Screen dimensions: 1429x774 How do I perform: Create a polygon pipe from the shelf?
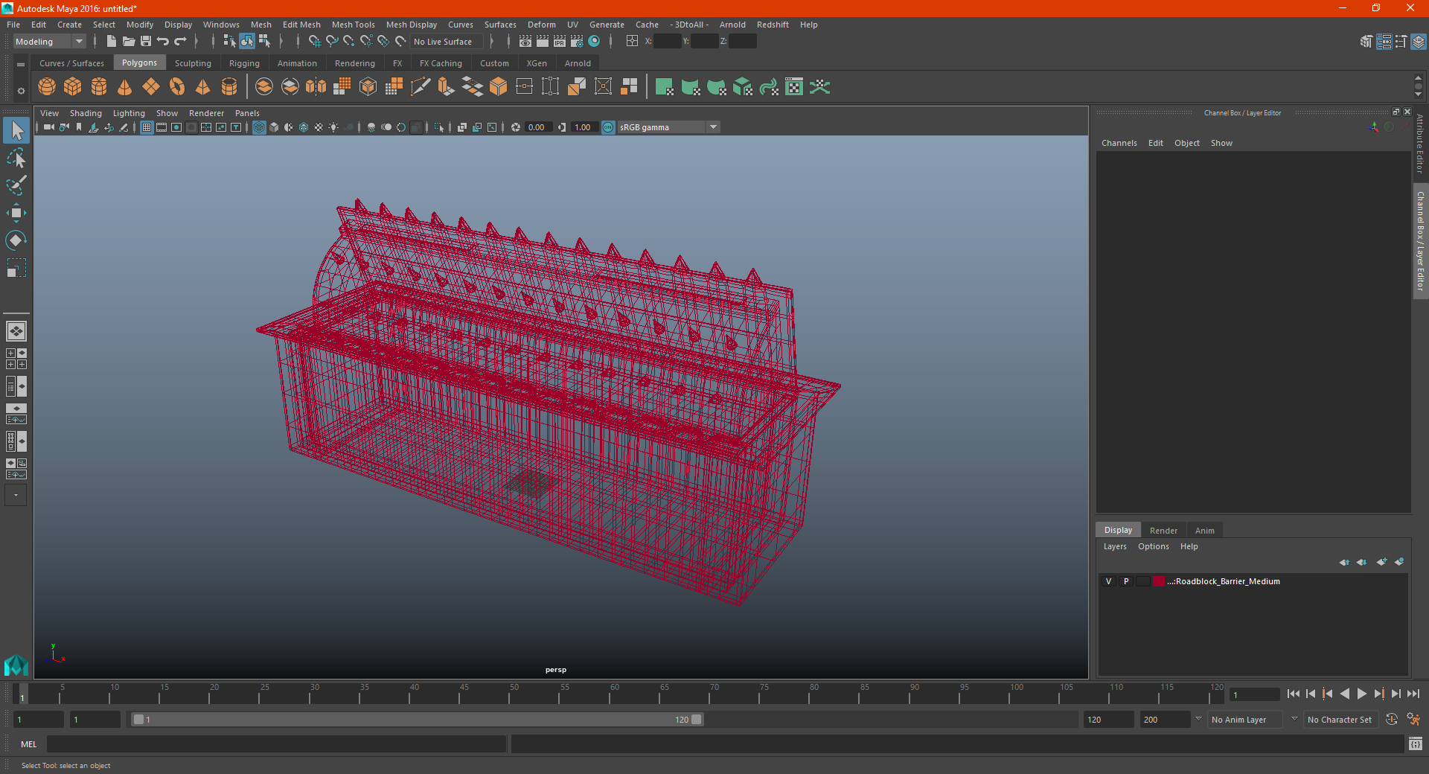tap(229, 87)
